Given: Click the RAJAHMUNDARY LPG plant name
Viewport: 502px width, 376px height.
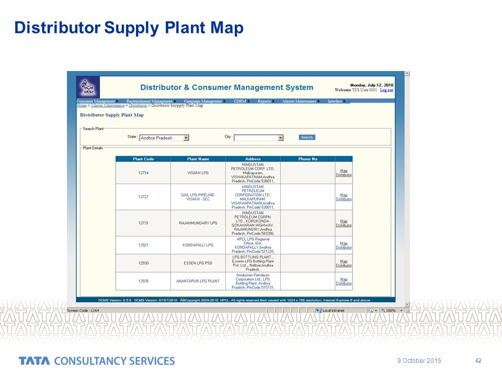Looking at the screenshot, I should 198,223.
